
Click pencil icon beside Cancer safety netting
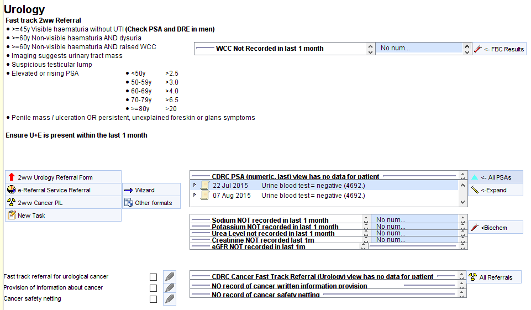tap(170, 299)
